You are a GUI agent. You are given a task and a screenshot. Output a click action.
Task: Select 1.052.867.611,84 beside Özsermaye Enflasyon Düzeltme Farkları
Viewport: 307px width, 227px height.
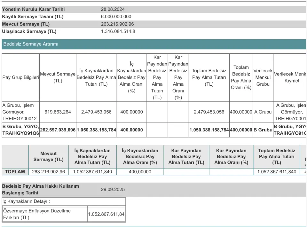(x=106, y=214)
